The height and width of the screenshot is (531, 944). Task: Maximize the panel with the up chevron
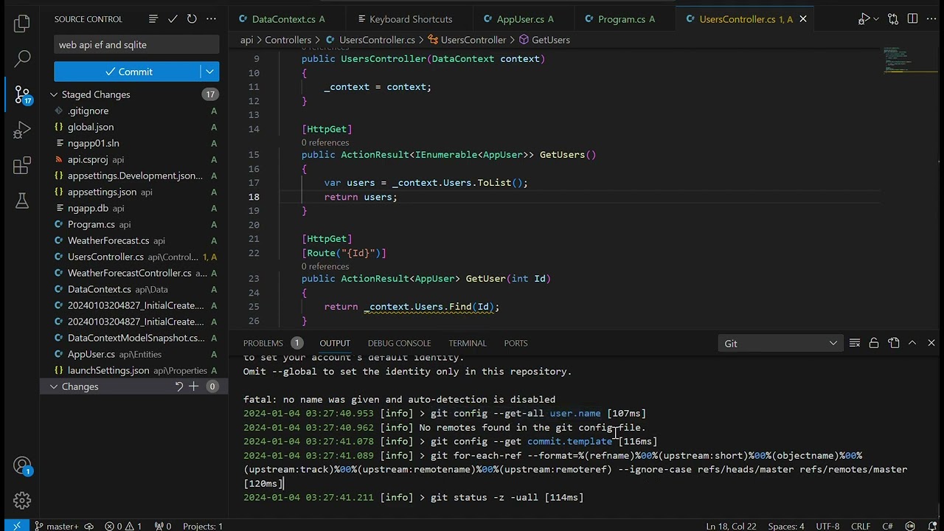(912, 343)
